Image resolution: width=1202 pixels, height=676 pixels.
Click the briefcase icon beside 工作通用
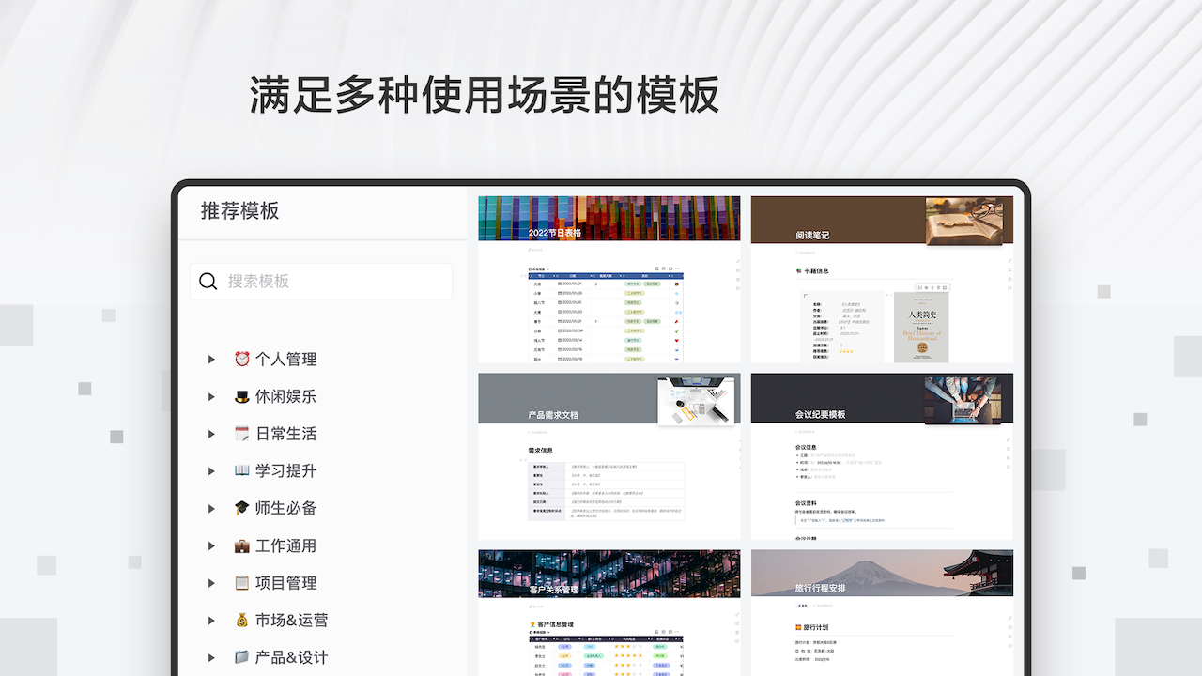coord(241,545)
